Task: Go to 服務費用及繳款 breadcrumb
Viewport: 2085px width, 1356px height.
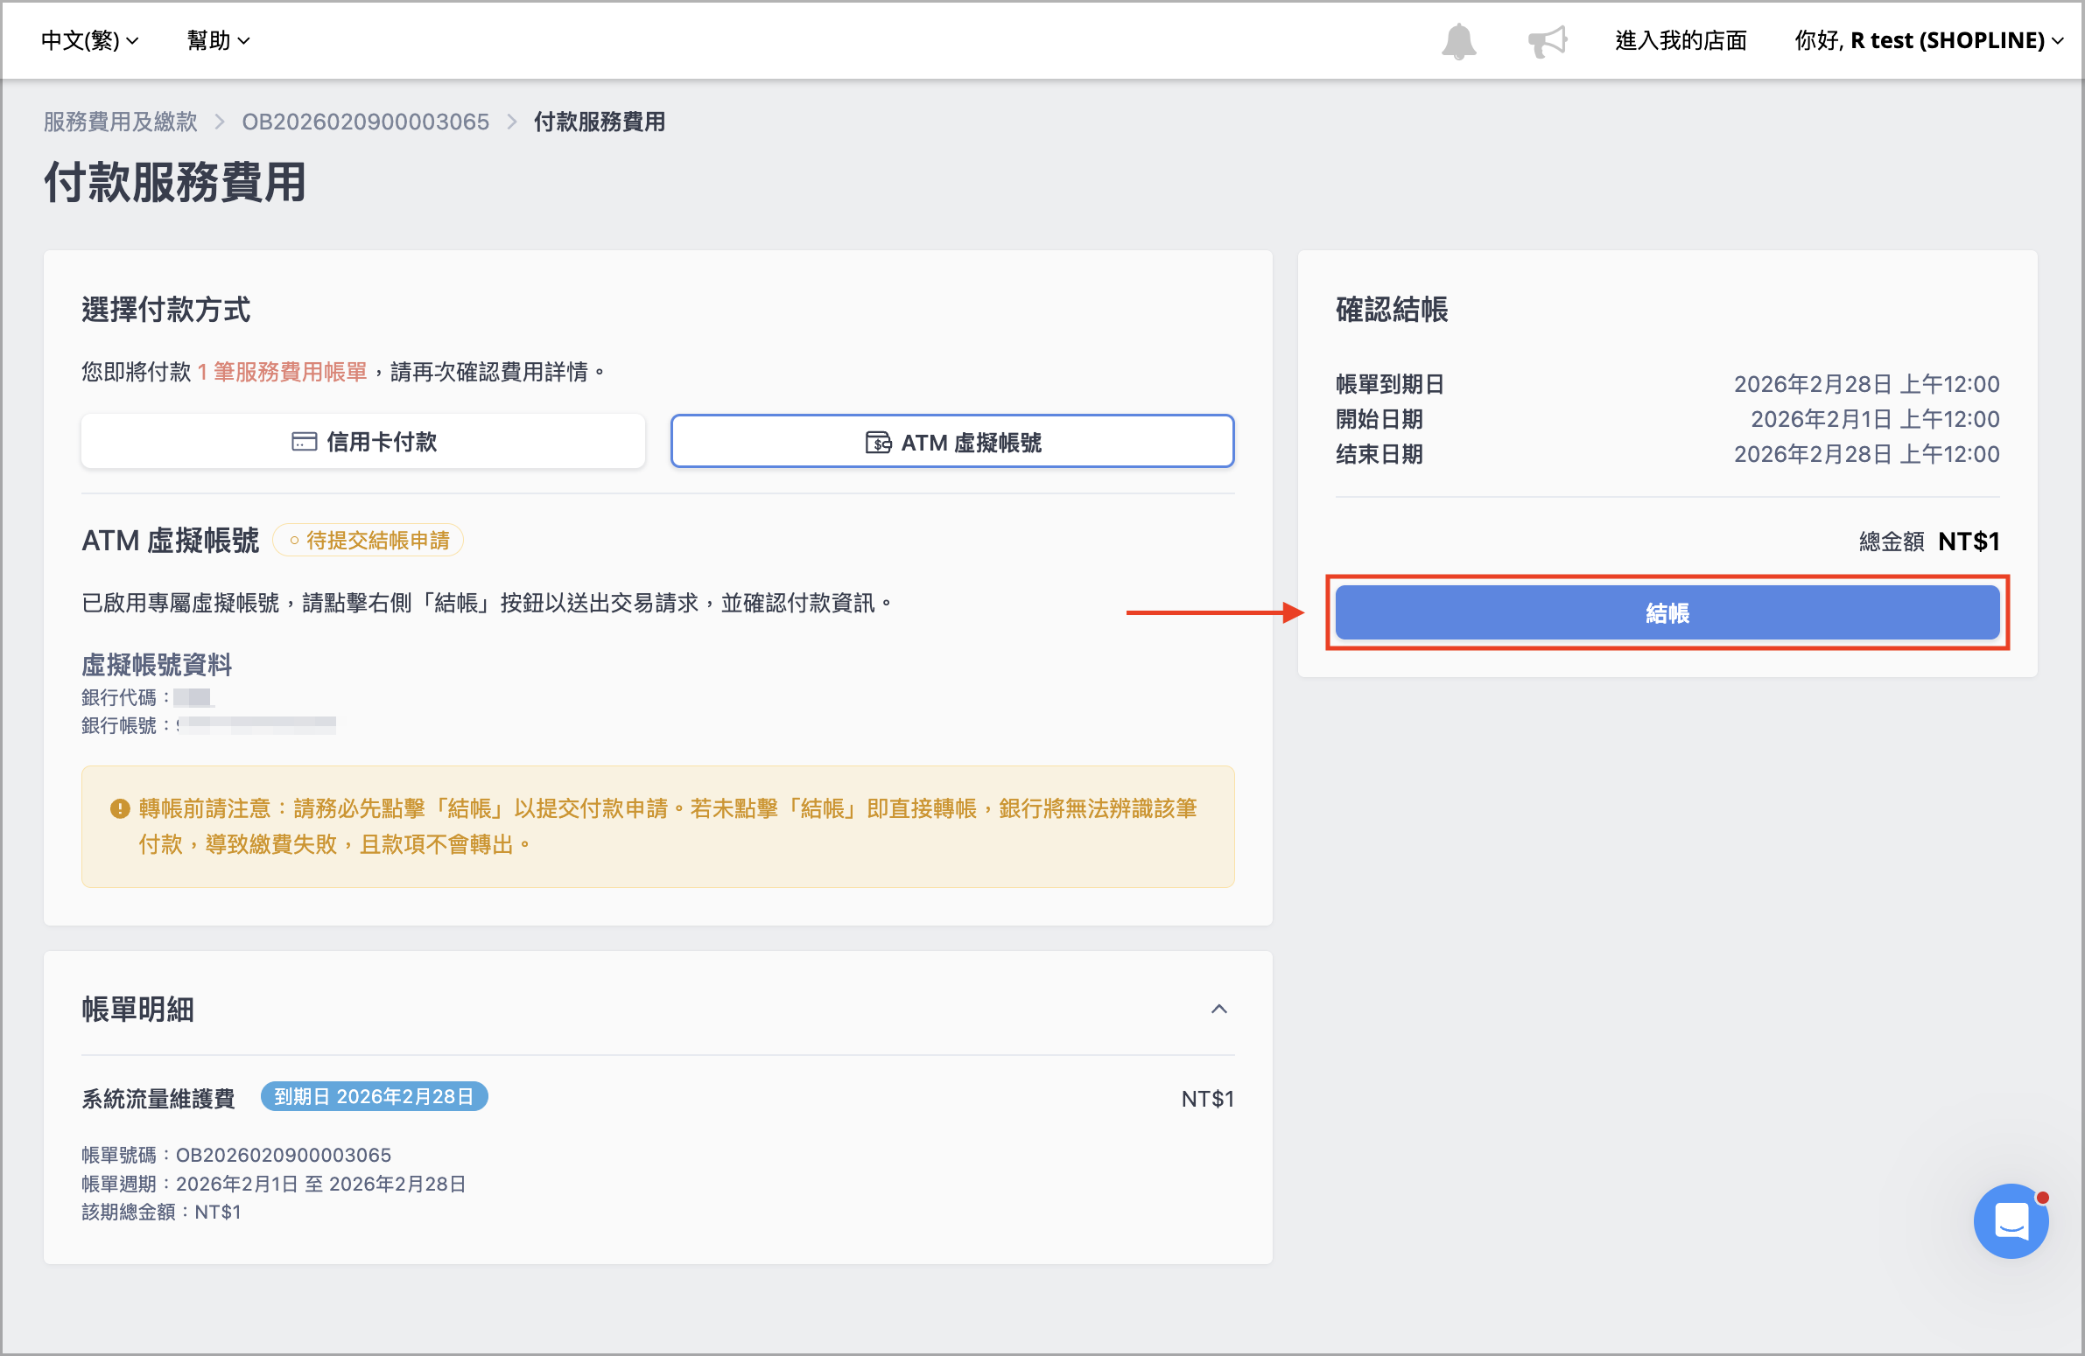Action: point(121,122)
